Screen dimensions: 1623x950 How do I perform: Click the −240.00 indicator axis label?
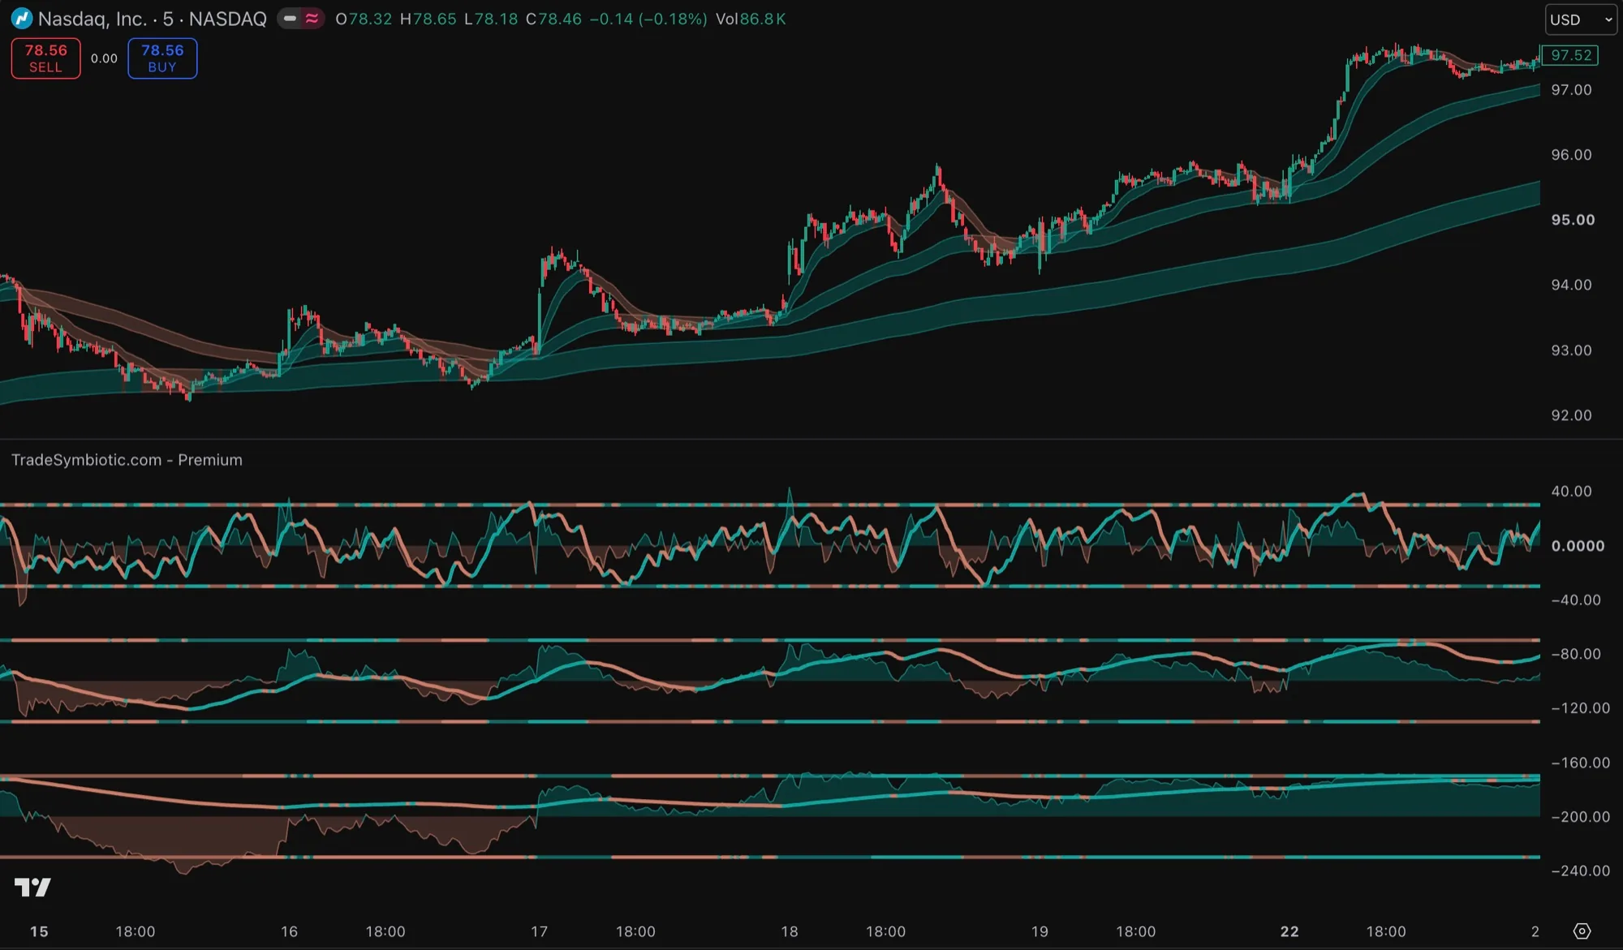1580,870
